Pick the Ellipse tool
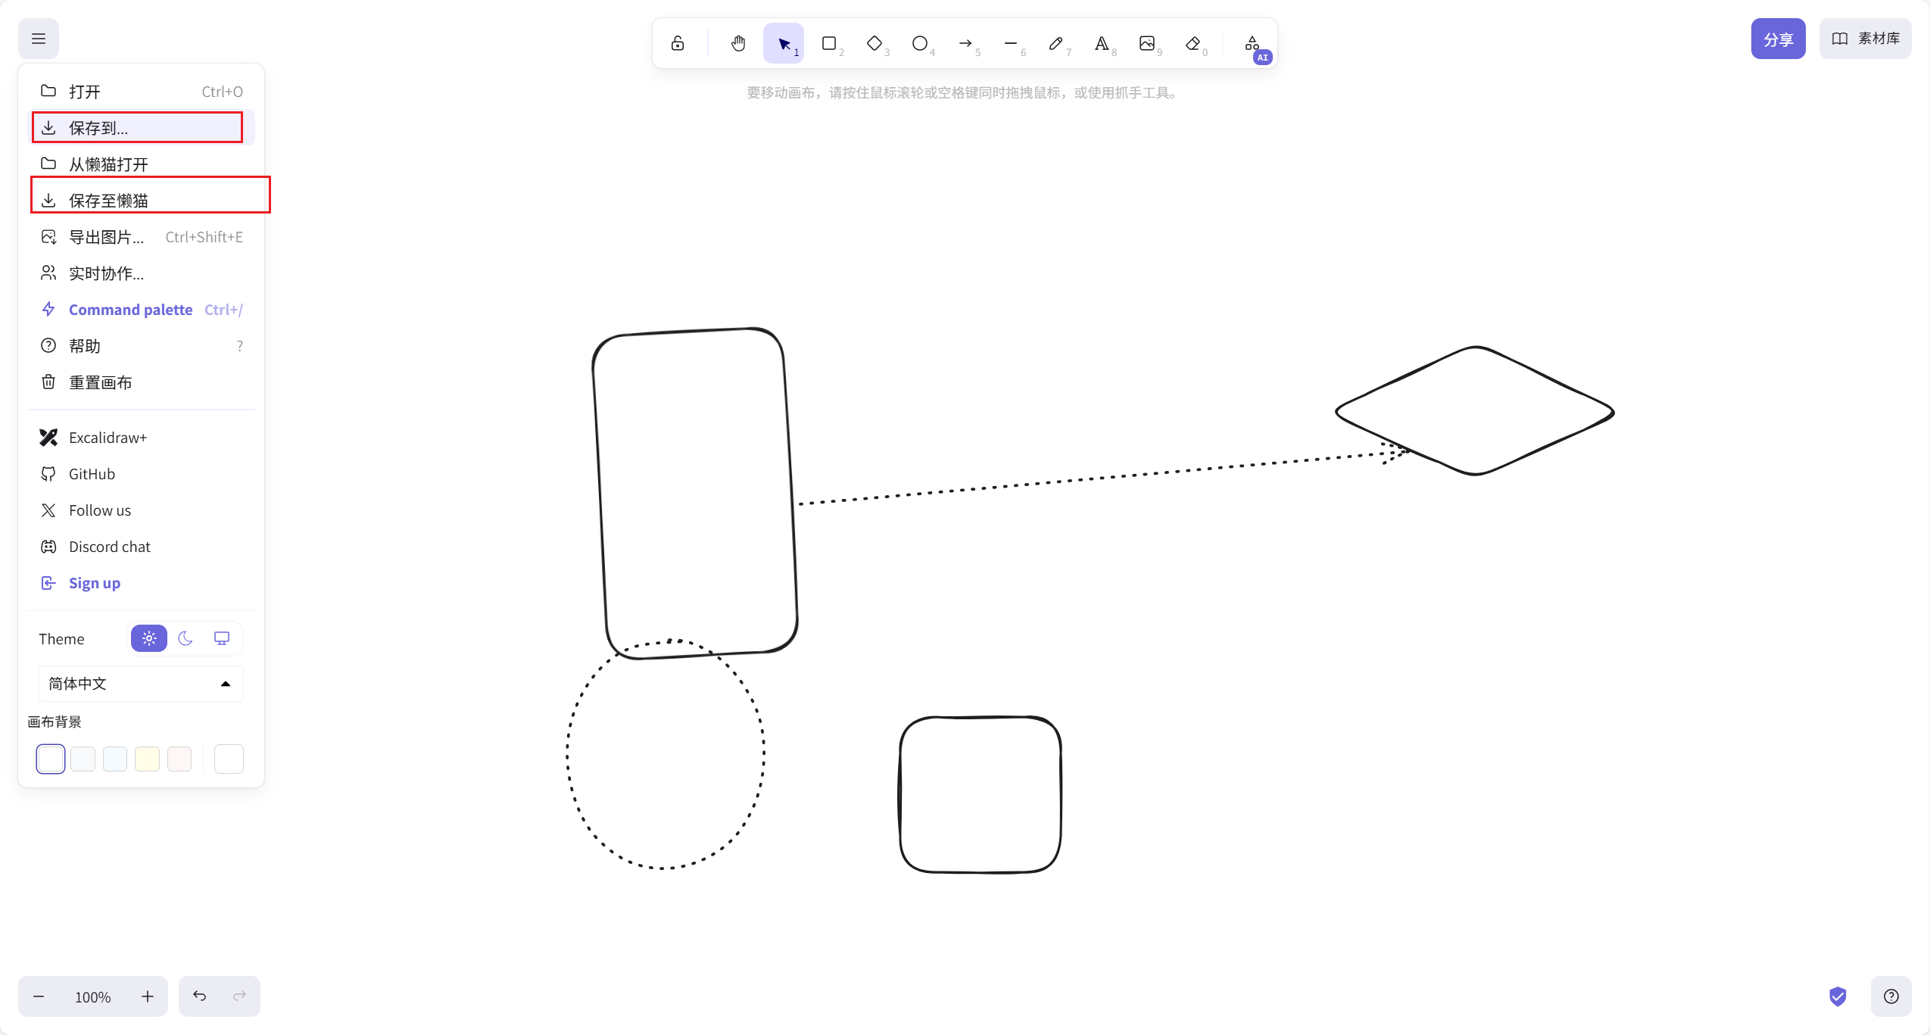1930x1035 pixels. (x=920, y=43)
